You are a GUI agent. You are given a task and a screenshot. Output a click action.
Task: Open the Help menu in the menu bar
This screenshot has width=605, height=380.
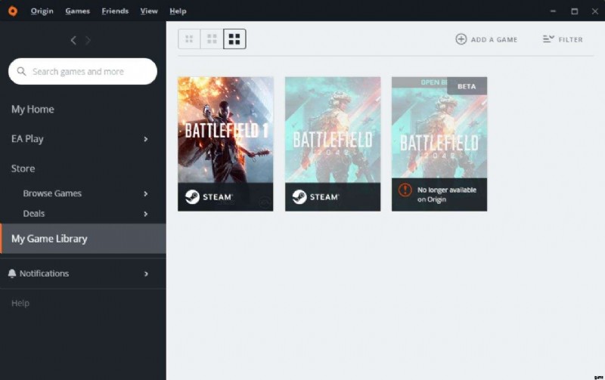178,11
